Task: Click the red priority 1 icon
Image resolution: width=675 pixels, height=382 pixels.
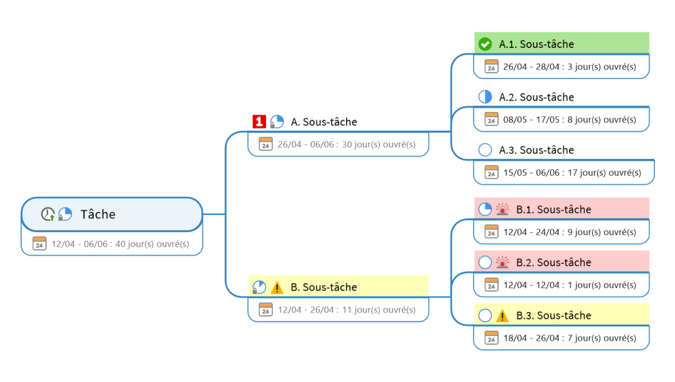Action: 260,122
